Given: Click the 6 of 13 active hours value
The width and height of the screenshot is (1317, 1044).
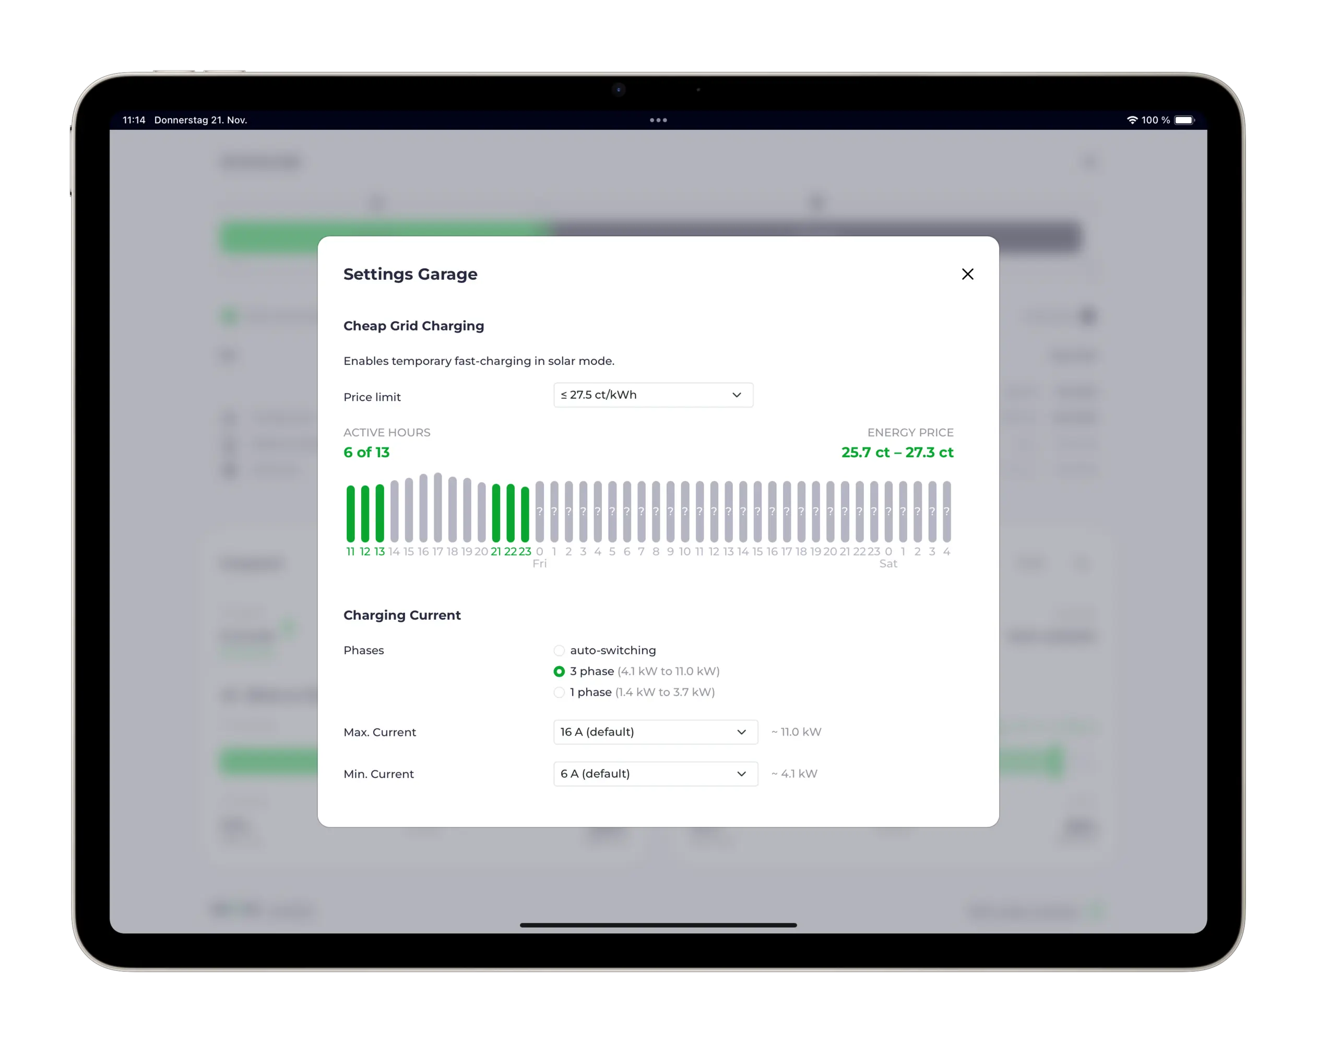Looking at the screenshot, I should coord(366,453).
